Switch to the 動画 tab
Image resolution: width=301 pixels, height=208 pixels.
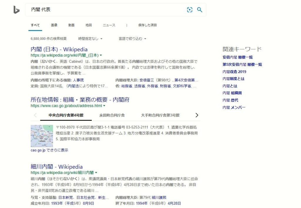71,25
